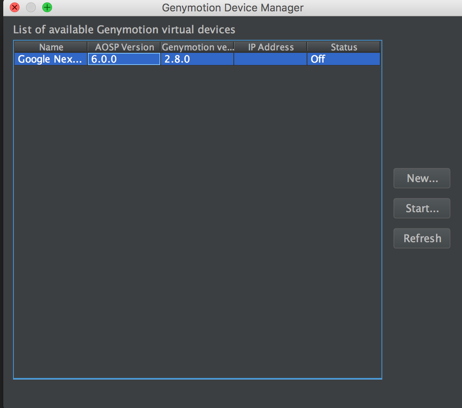The height and width of the screenshot is (408, 462).
Task: Click the 2.8.0 Genymotion version cell
Action: [x=197, y=59]
